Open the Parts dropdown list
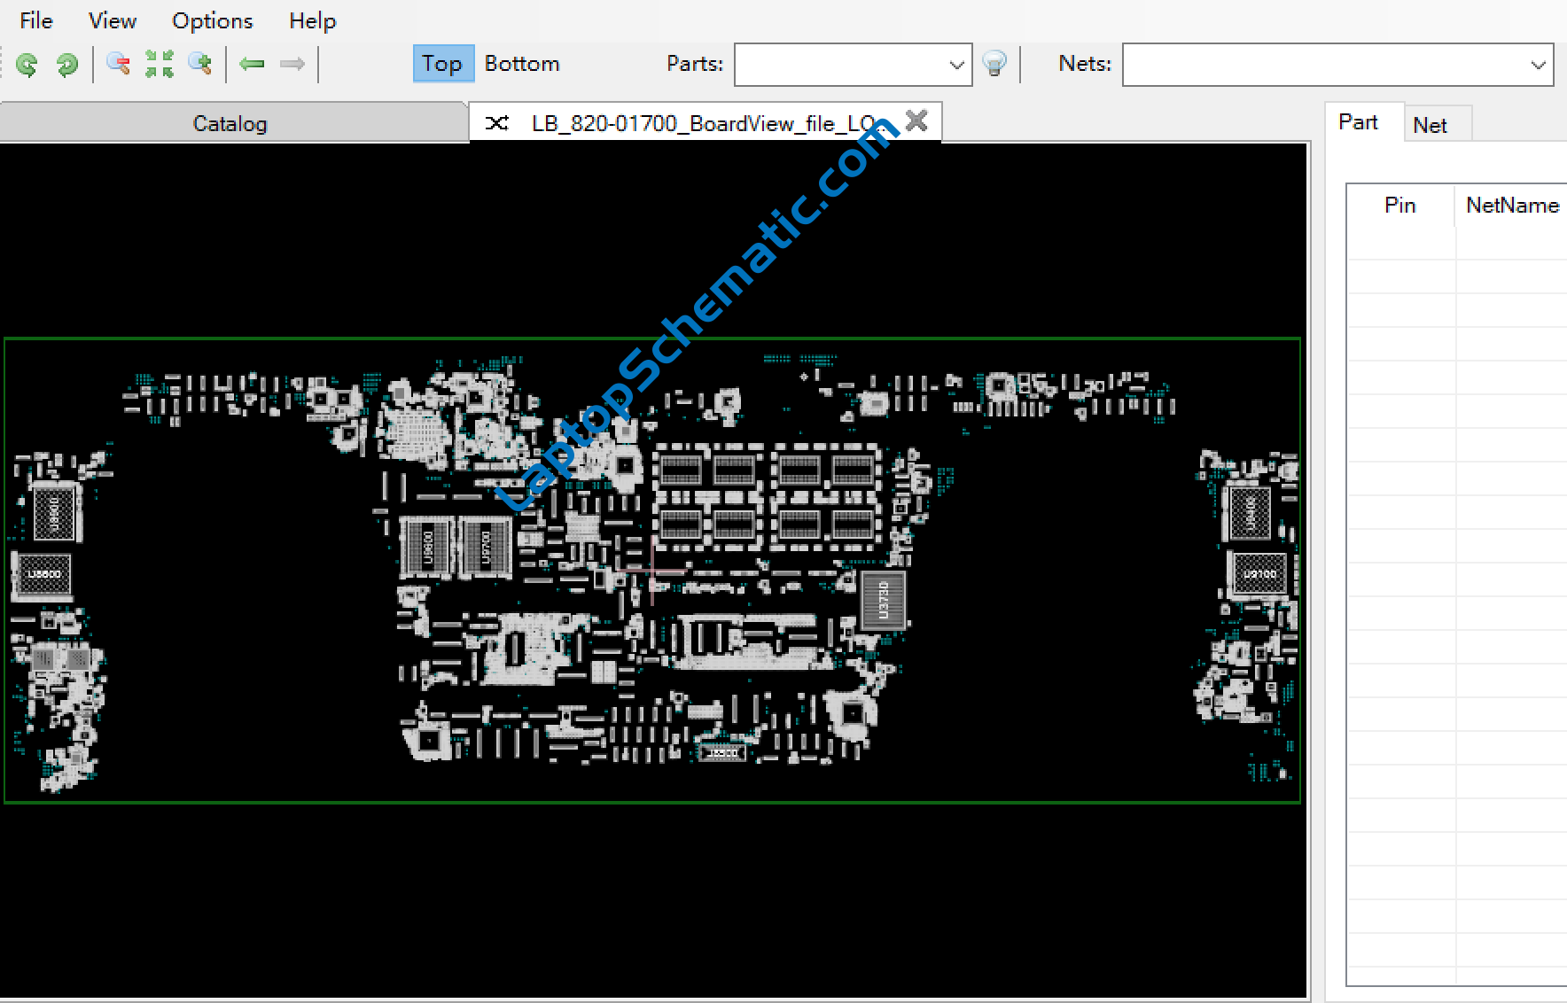 pos(956,65)
